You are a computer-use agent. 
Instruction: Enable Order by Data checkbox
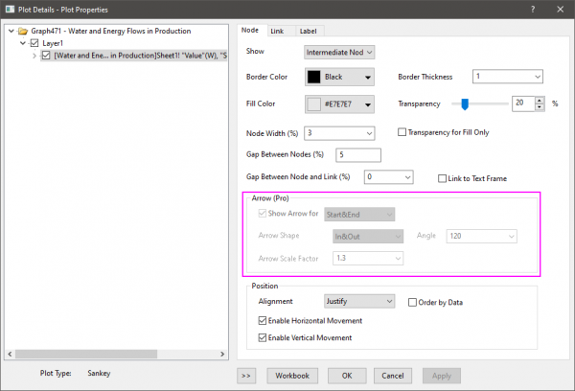413,302
